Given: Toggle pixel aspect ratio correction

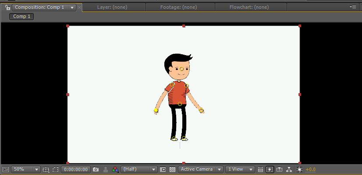Looking at the screenshot, I should (260, 169).
